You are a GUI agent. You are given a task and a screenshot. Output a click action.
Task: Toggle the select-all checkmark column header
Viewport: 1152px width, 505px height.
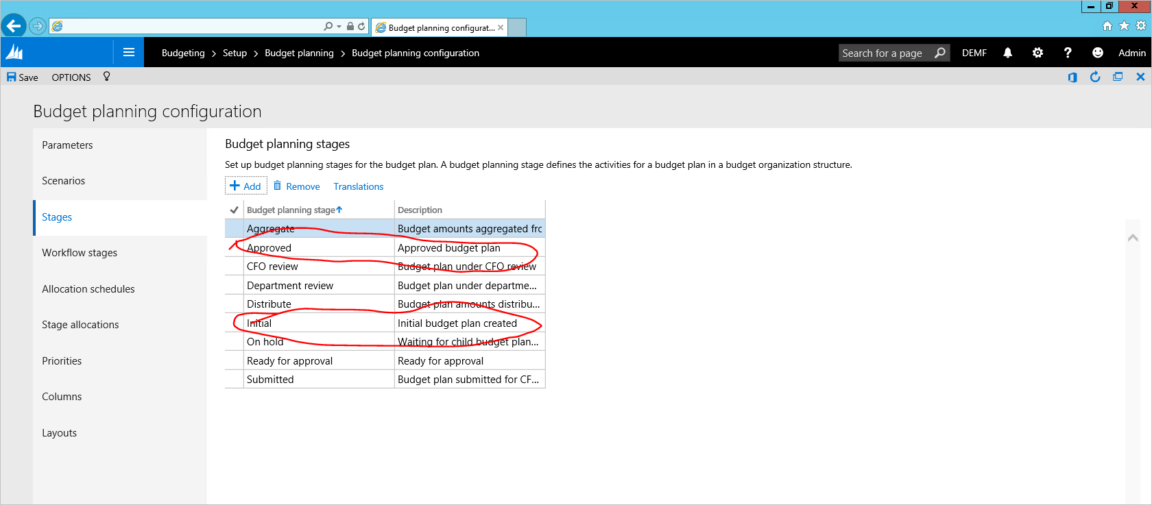234,210
